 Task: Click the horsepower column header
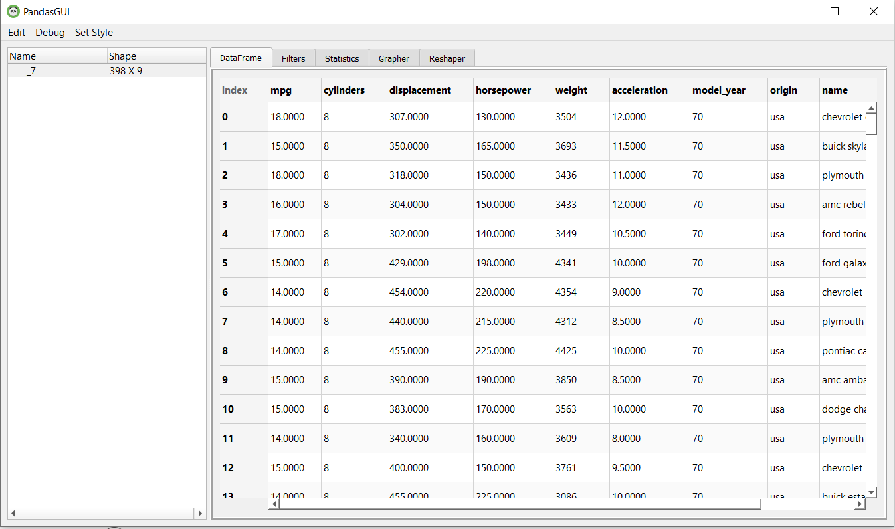[x=503, y=90]
